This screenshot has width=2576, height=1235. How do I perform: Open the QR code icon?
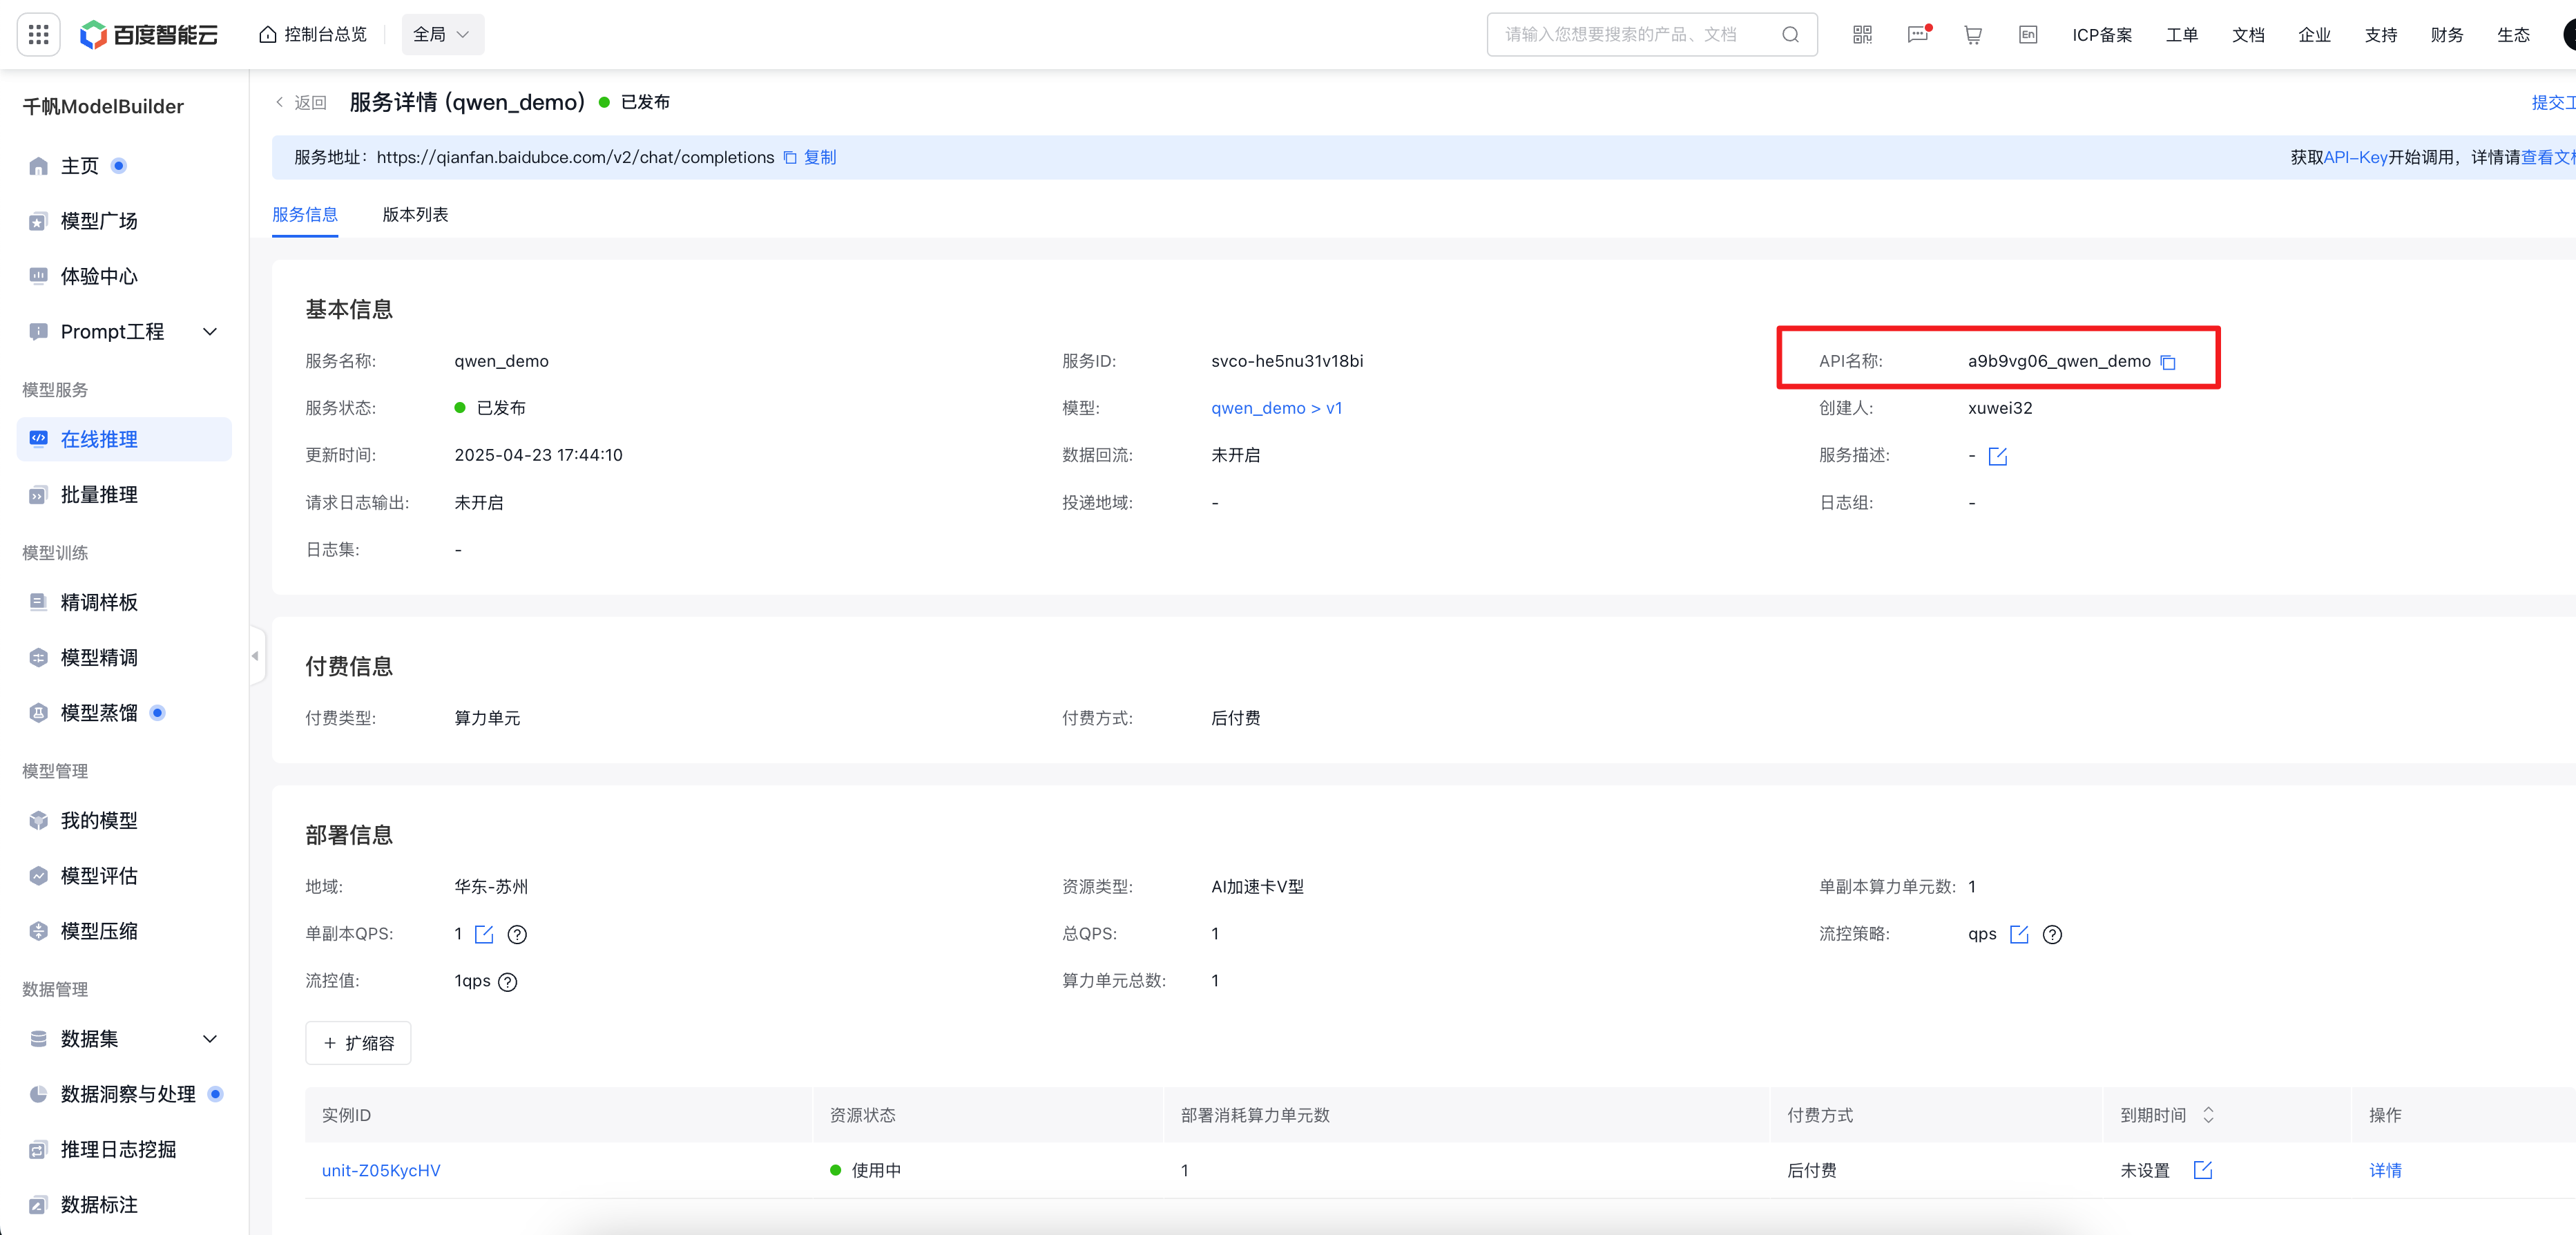coord(1862,34)
